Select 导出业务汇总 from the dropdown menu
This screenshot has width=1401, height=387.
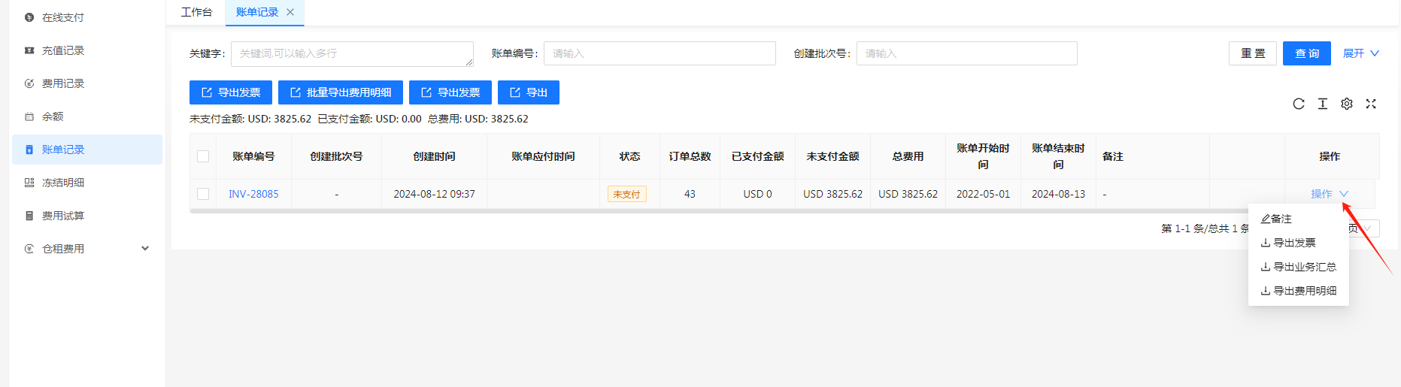(x=1304, y=267)
